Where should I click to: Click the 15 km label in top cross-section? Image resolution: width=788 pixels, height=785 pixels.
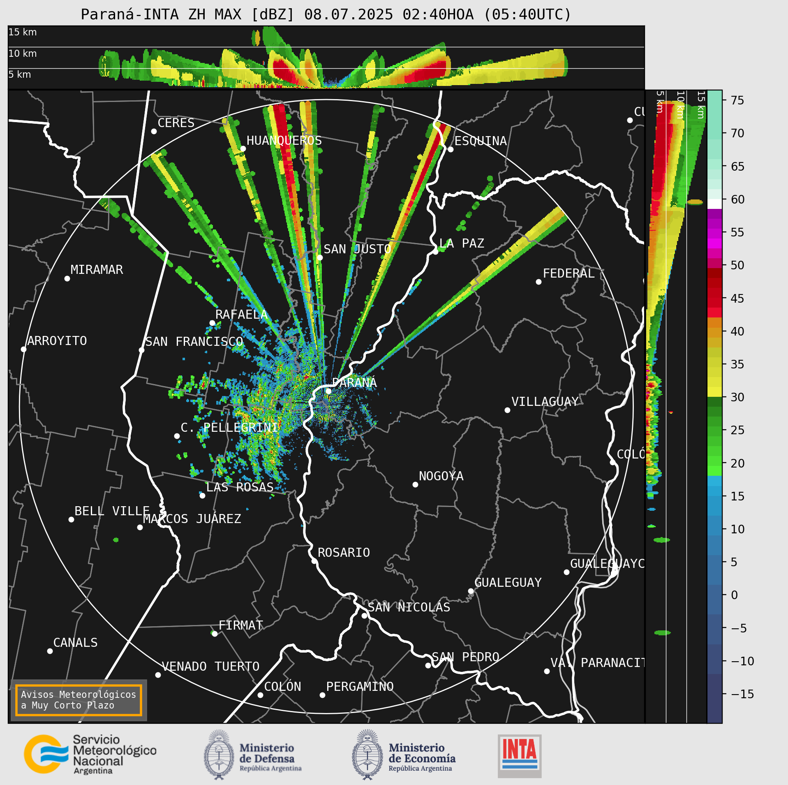[23, 32]
